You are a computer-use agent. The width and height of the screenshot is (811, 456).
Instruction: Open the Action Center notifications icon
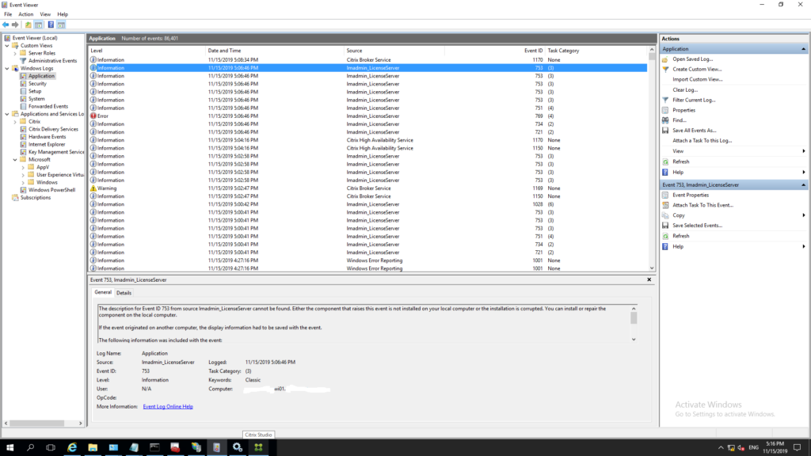coord(797,448)
